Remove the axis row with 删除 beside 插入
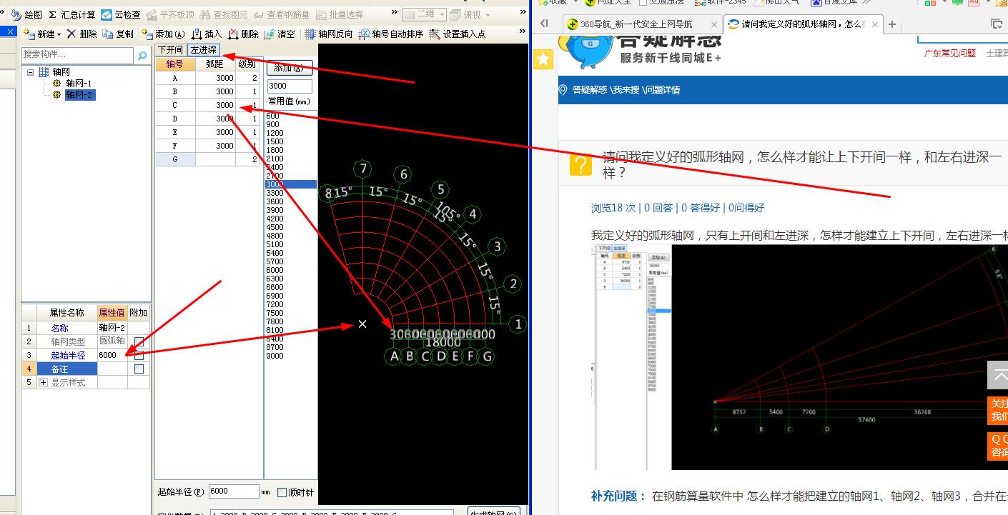This screenshot has height=515, width=1008. 244,34
